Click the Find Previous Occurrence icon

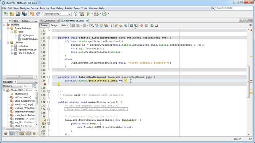[97, 25]
